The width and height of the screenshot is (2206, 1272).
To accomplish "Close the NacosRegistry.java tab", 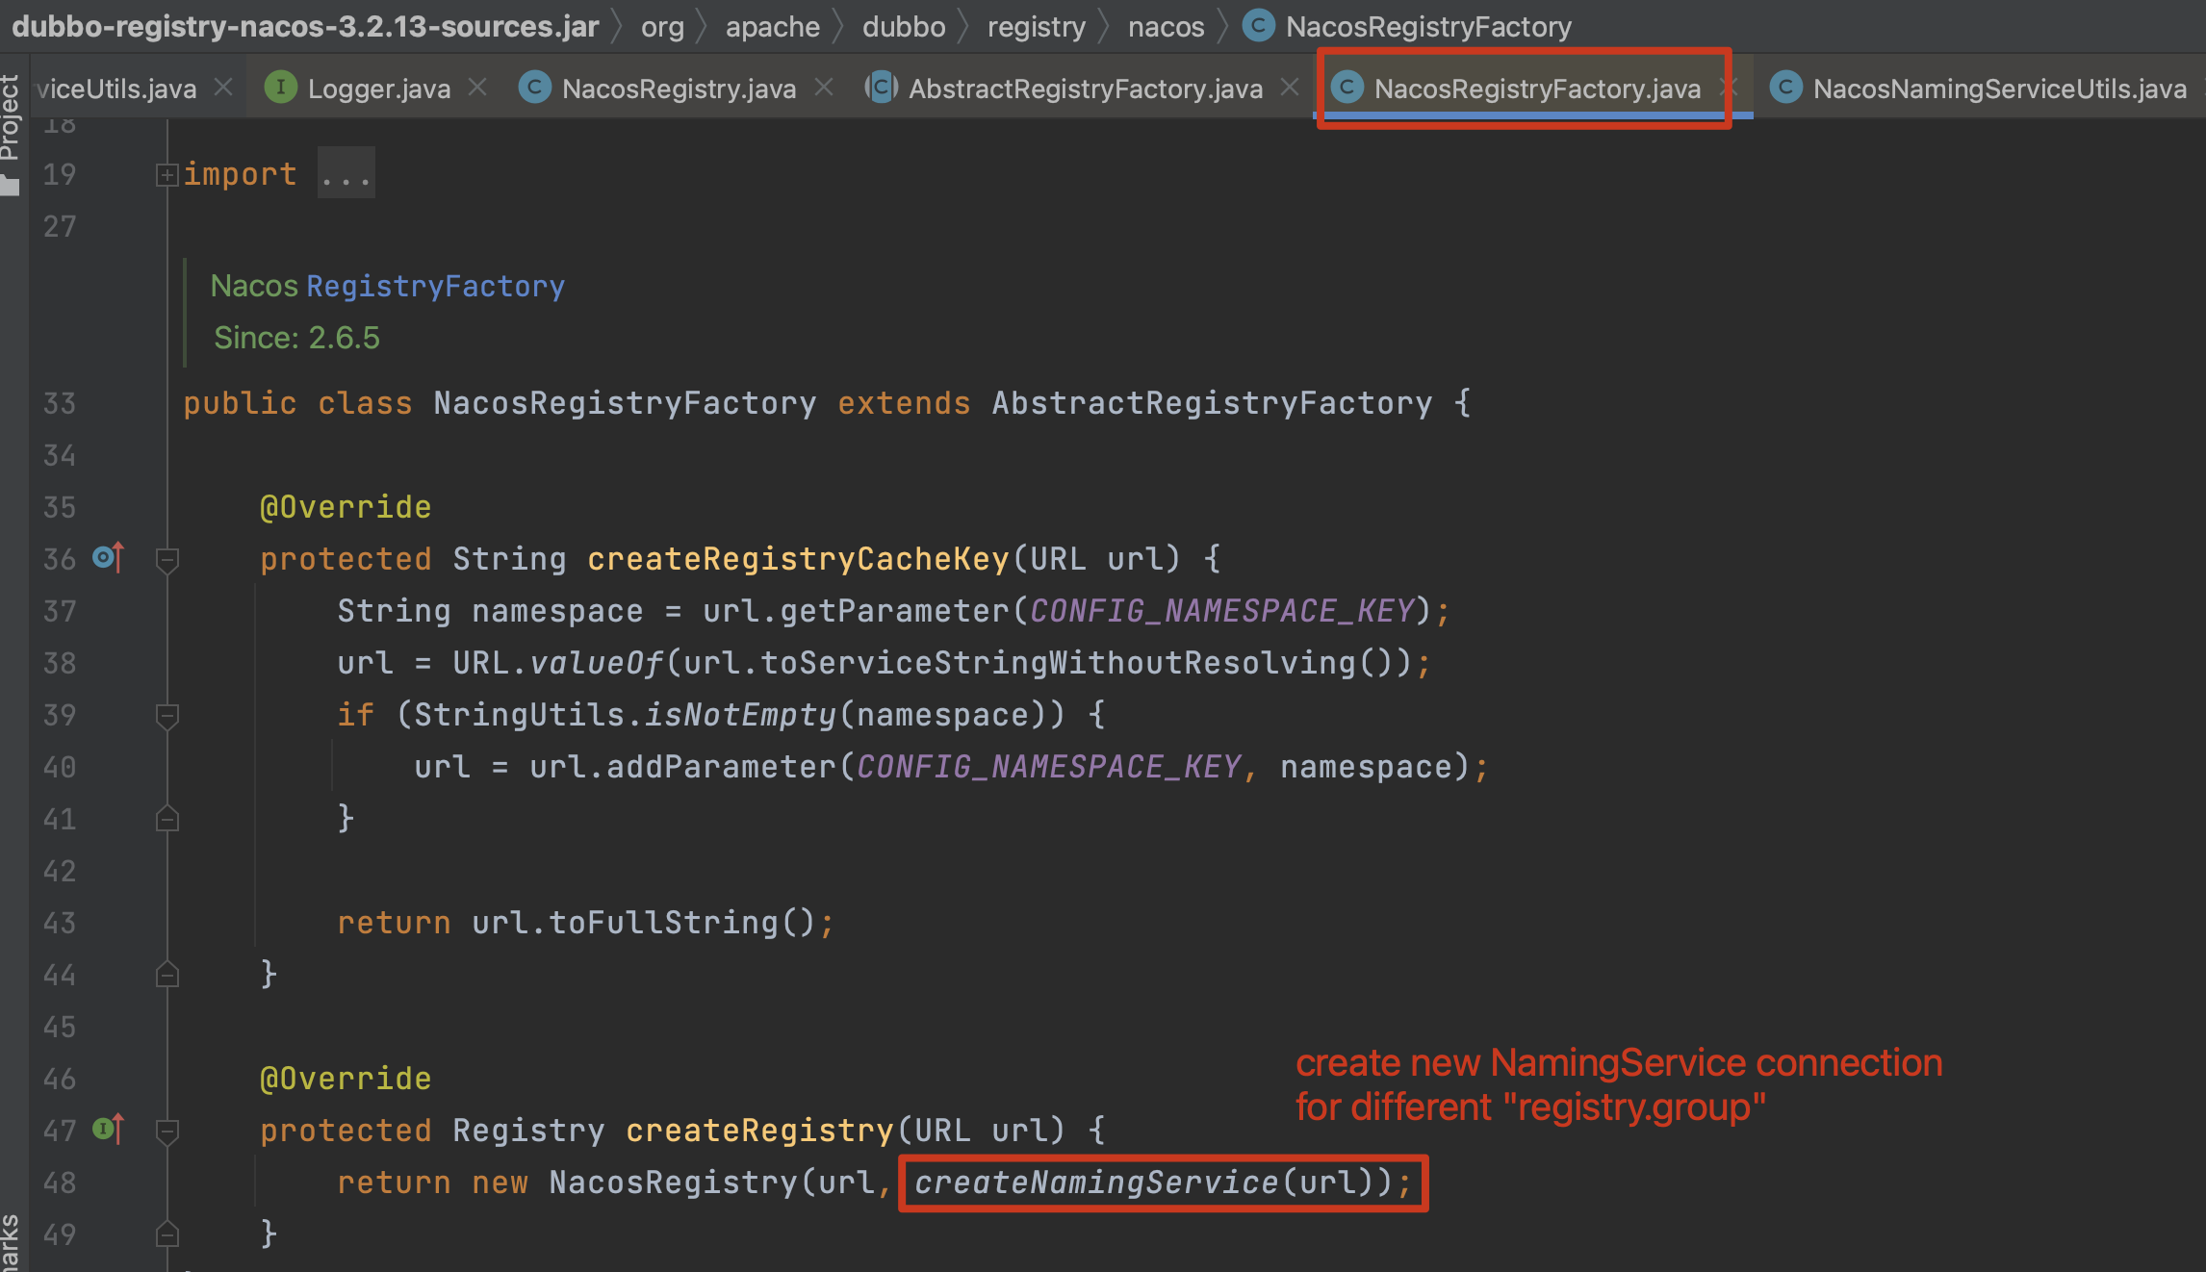I will 824,88.
